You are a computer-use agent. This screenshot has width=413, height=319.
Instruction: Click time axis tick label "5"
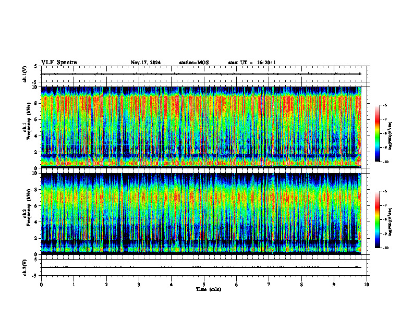(204, 285)
